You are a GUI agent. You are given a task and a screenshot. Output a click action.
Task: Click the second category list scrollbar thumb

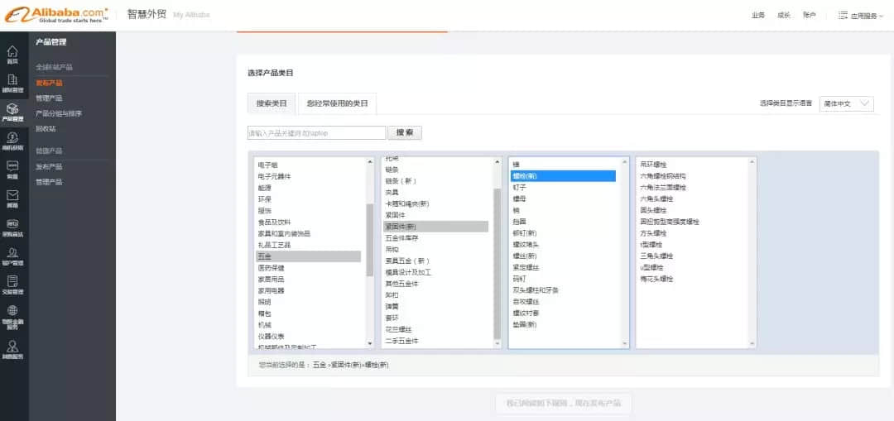pos(497,263)
